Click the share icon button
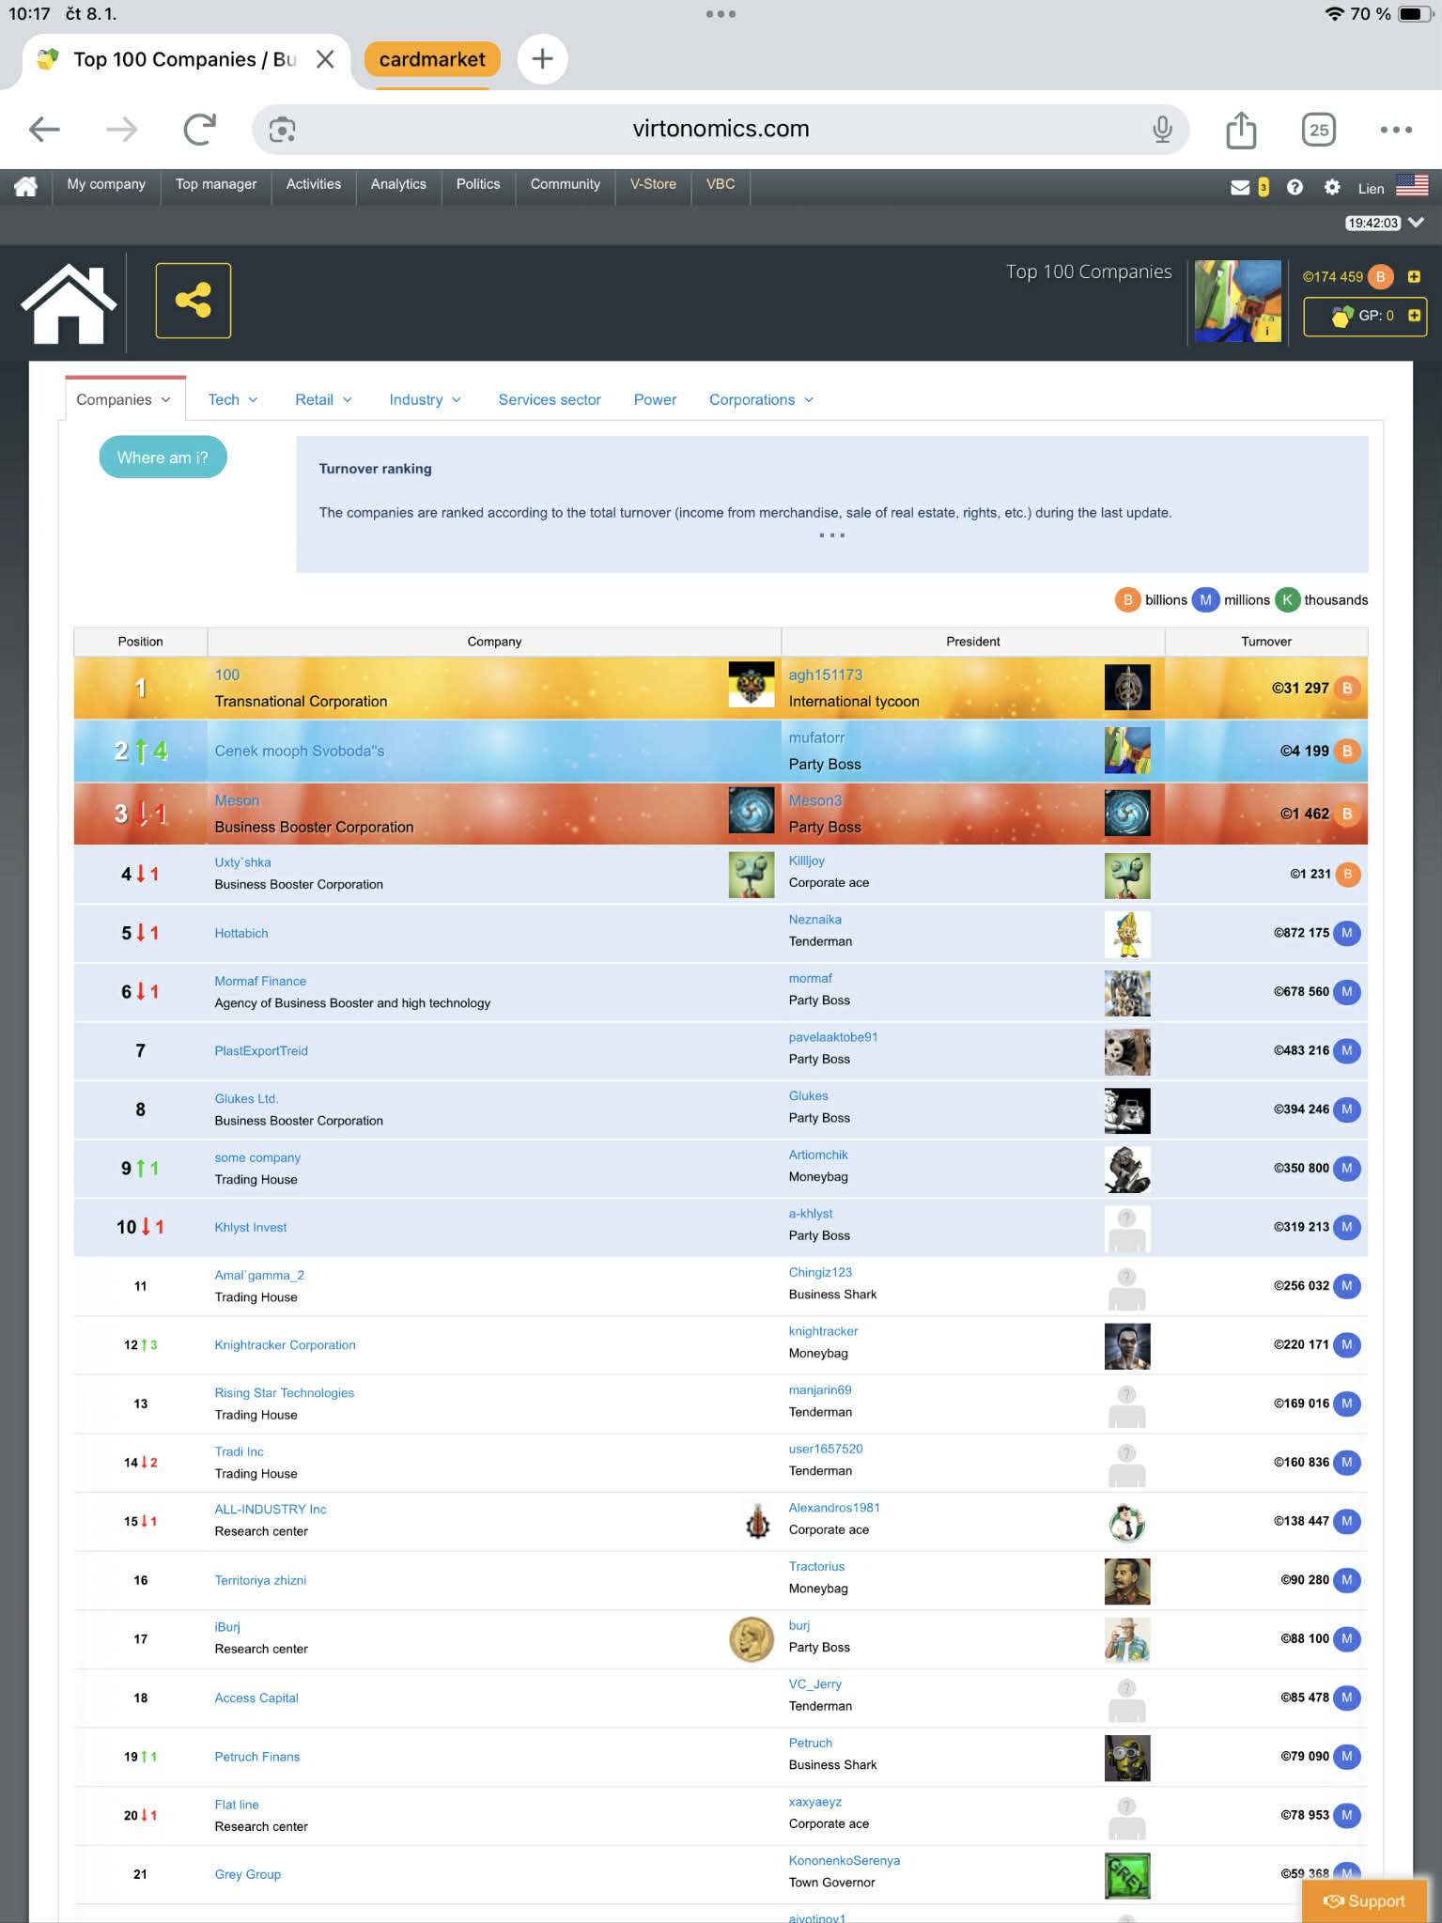The image size is (1442, 1923). tap(193, 301)
